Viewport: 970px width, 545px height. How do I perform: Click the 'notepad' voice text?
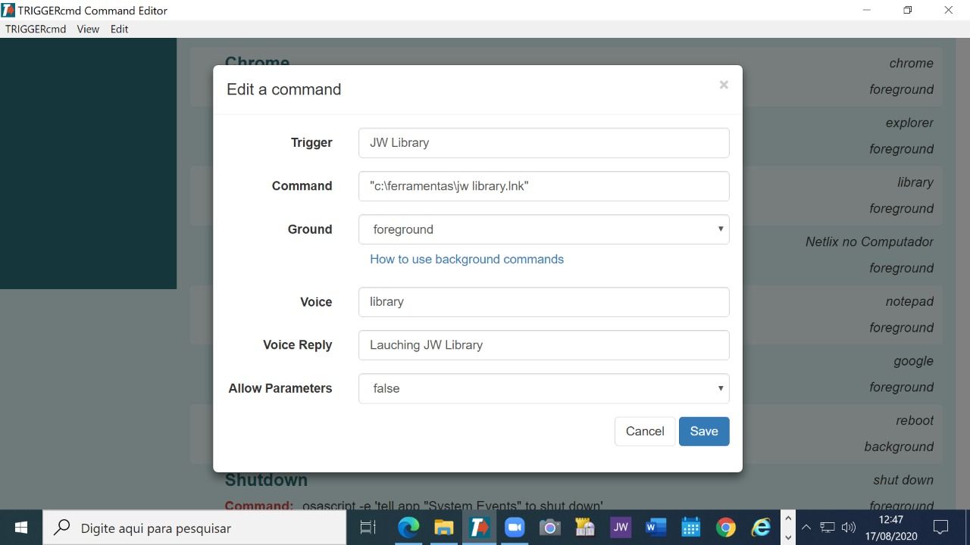909,301
